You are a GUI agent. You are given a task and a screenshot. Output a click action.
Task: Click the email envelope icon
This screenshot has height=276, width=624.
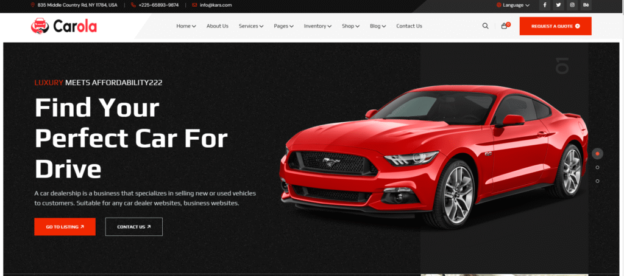tap(194, 5)
